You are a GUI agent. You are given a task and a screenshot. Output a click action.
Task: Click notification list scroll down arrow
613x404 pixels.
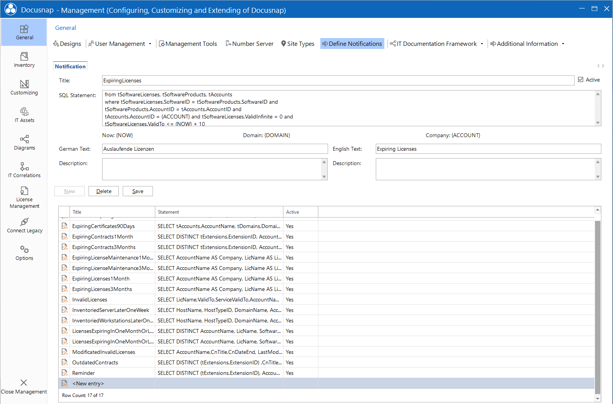click(x=598, y=399)
